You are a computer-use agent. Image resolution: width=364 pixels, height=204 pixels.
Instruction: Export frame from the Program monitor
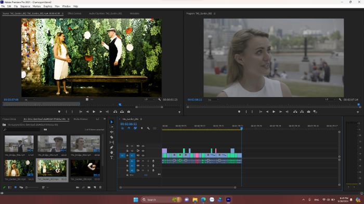308,112
